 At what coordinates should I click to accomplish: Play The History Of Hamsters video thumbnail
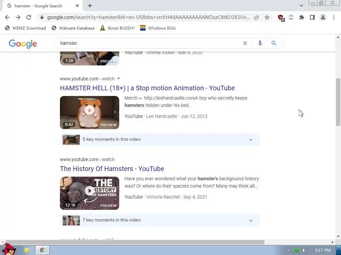pyautogui.click(x=90, y=193)
